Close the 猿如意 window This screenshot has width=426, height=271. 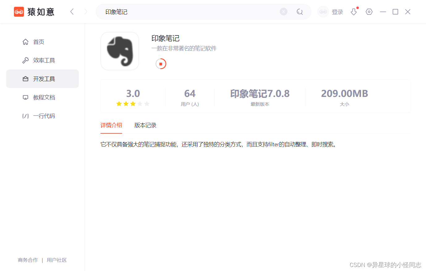pyautogui.click(x=408, y=12)
